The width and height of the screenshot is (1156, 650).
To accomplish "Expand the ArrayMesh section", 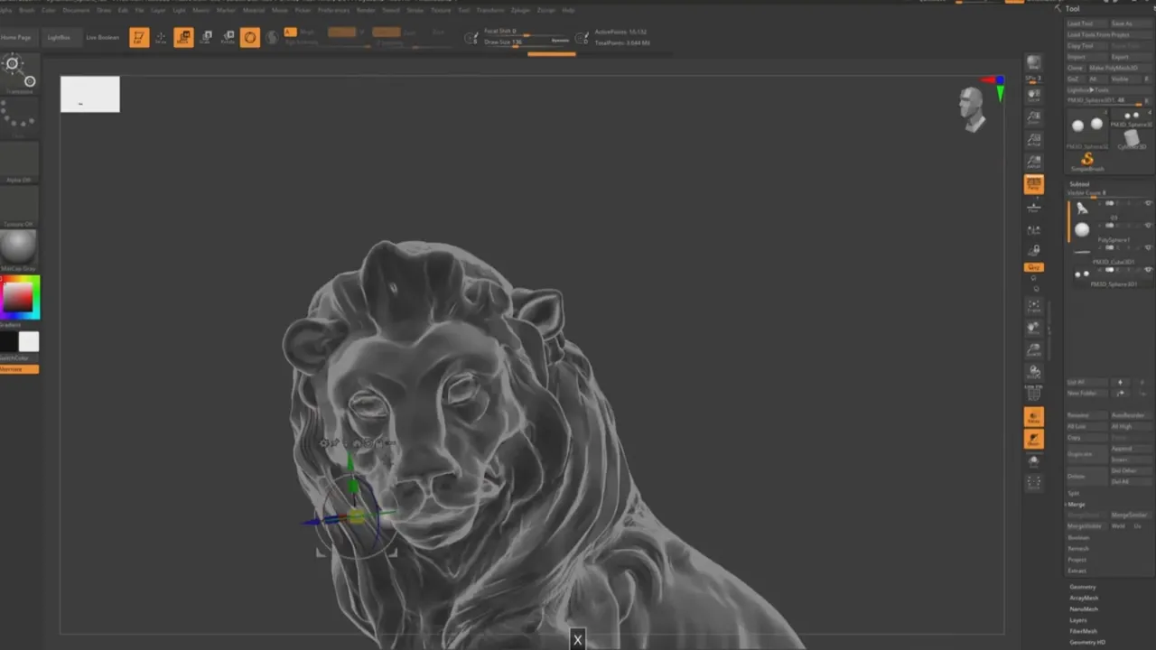I will [1084, 598].
